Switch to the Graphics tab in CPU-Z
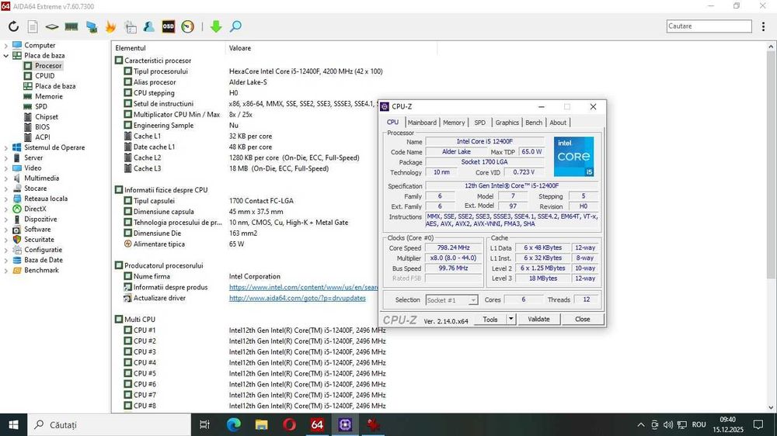This screenshot has height=436, width=777. click(x=507, y=123)
